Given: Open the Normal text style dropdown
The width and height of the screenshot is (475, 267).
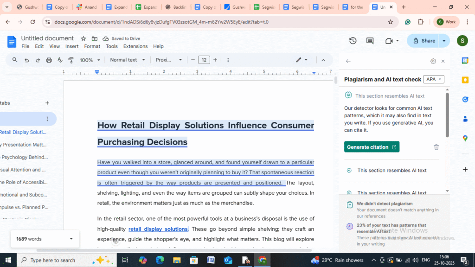Looking at the screenshot, I should (128, 60).
